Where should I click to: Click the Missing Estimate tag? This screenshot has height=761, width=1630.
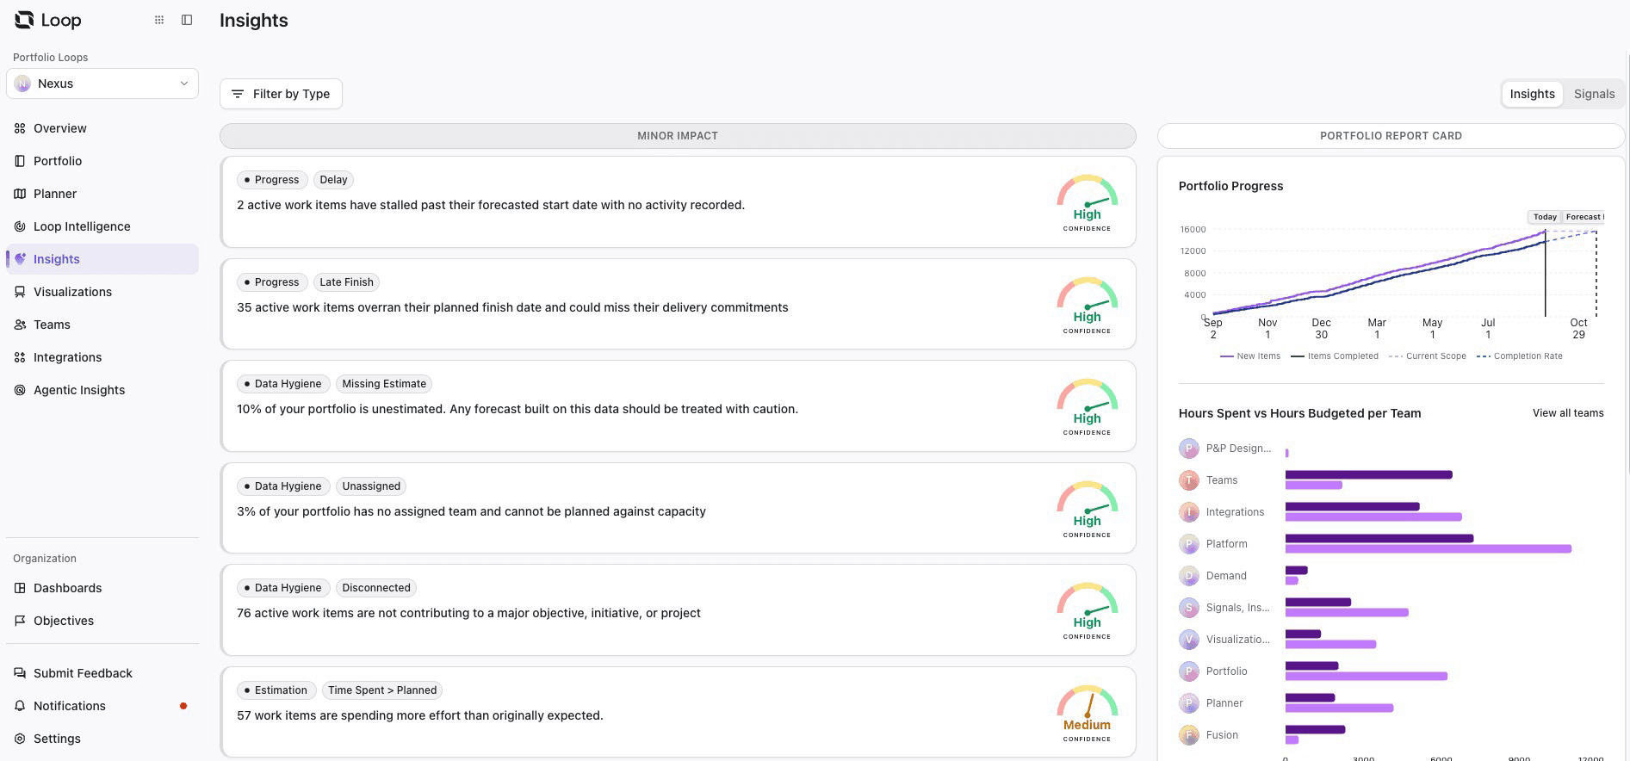point(384,384)
